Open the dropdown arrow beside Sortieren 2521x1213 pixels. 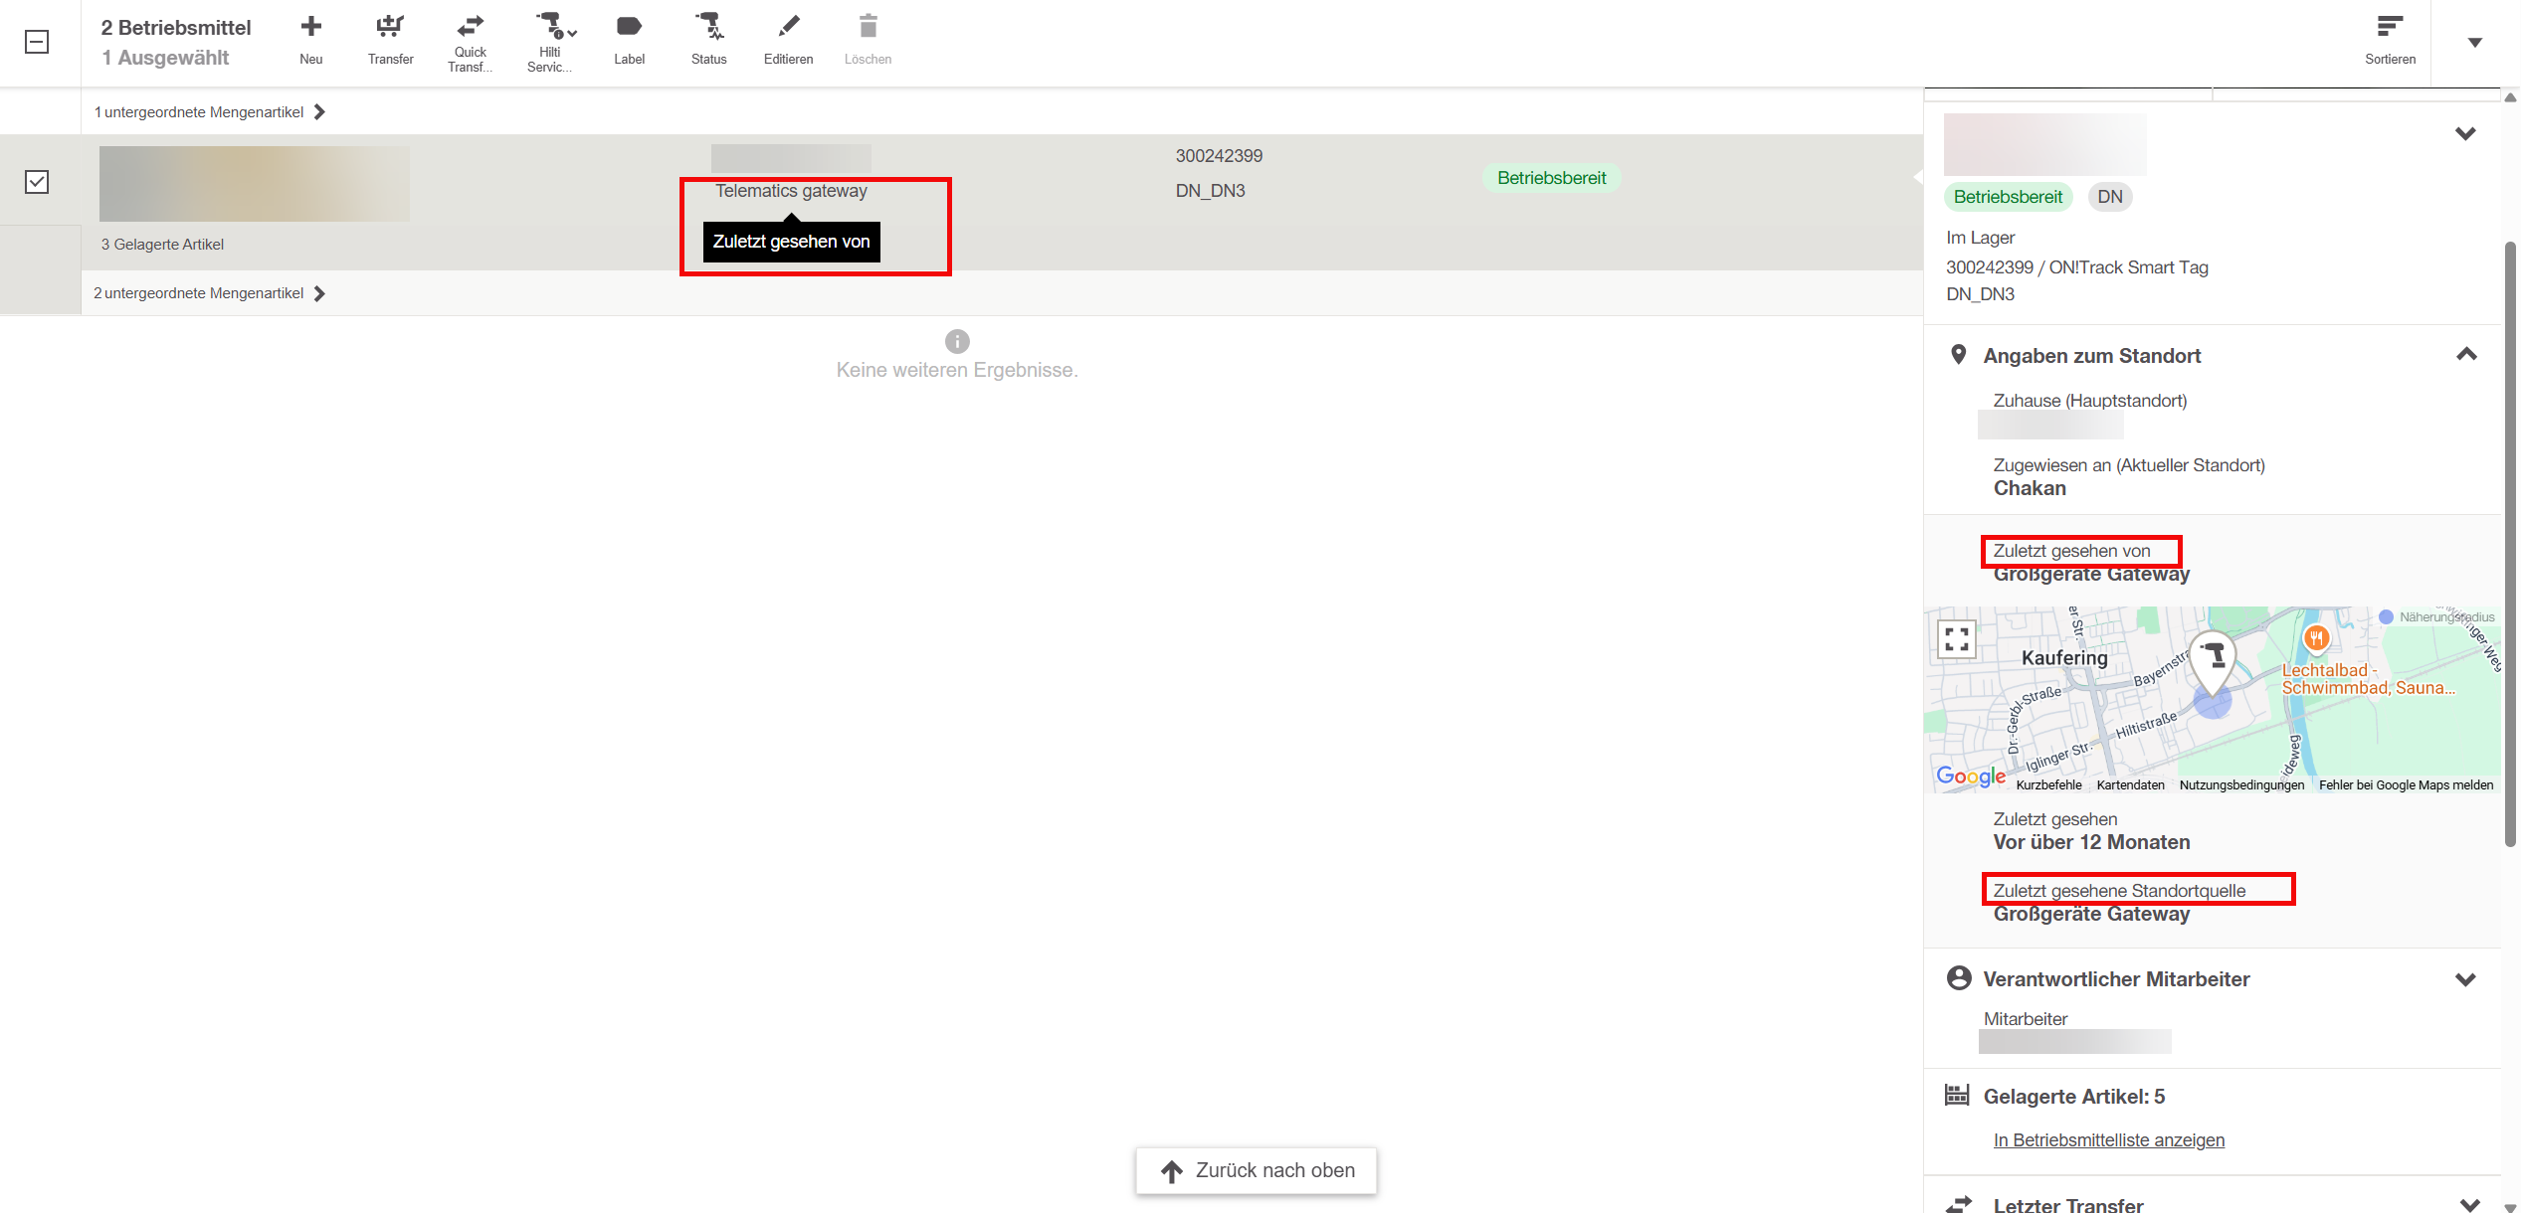tap(2475, 42)
